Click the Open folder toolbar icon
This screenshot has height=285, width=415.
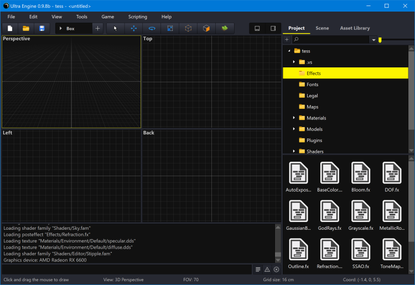25,28
